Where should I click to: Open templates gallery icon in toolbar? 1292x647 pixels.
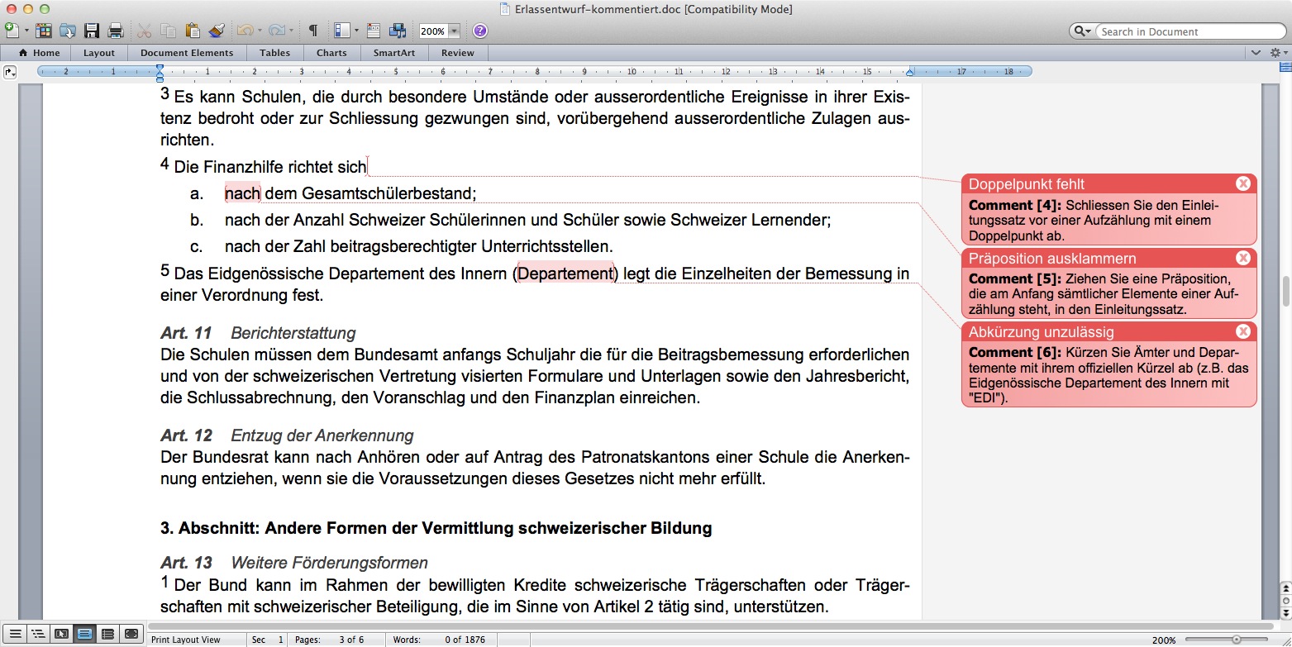coord(44,31)
